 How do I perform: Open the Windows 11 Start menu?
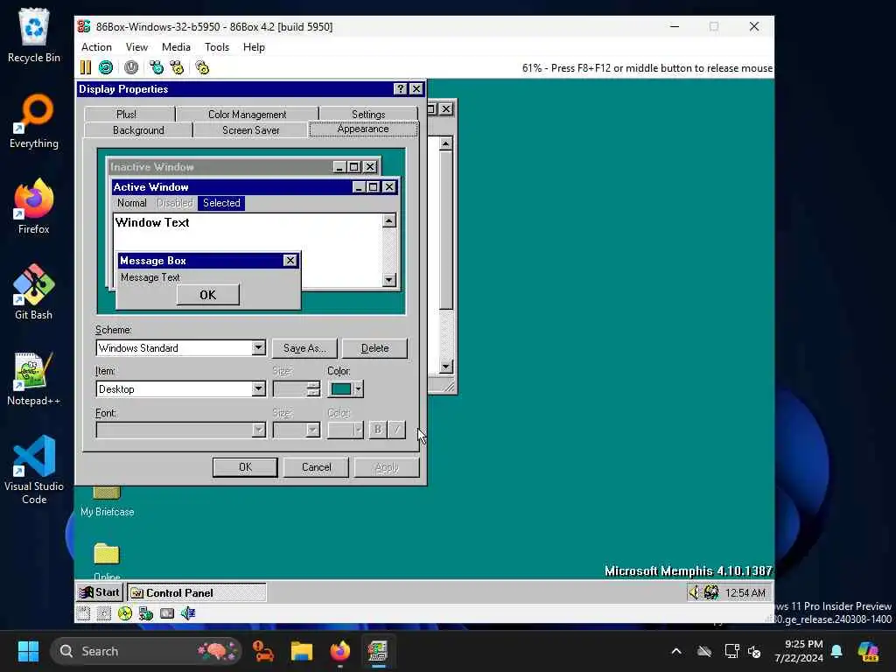coord(28,651)
